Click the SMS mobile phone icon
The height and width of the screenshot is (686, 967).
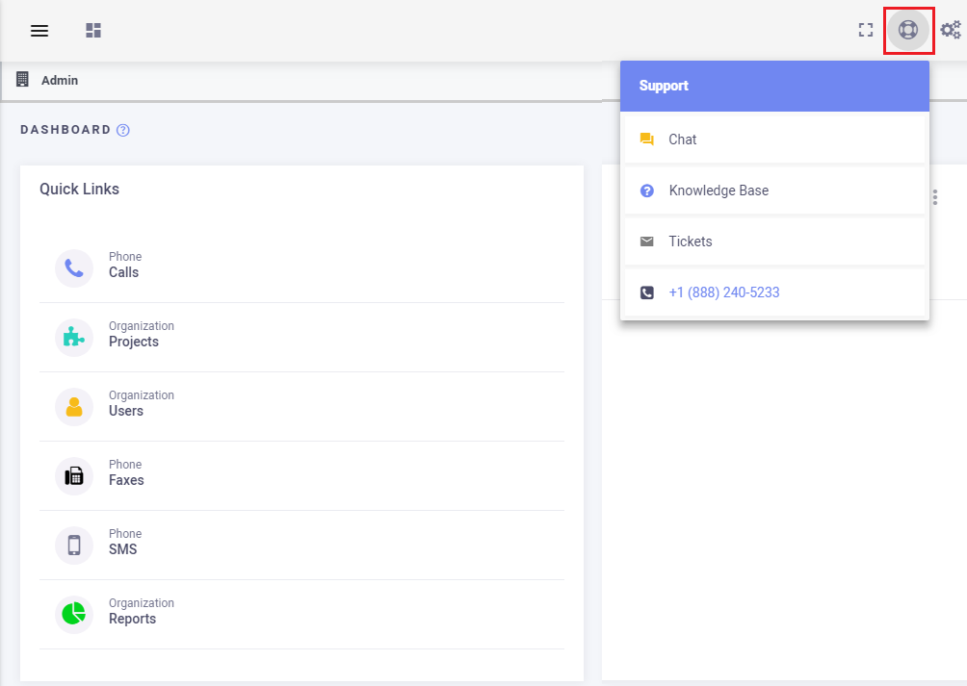click(x=74, y=546)
